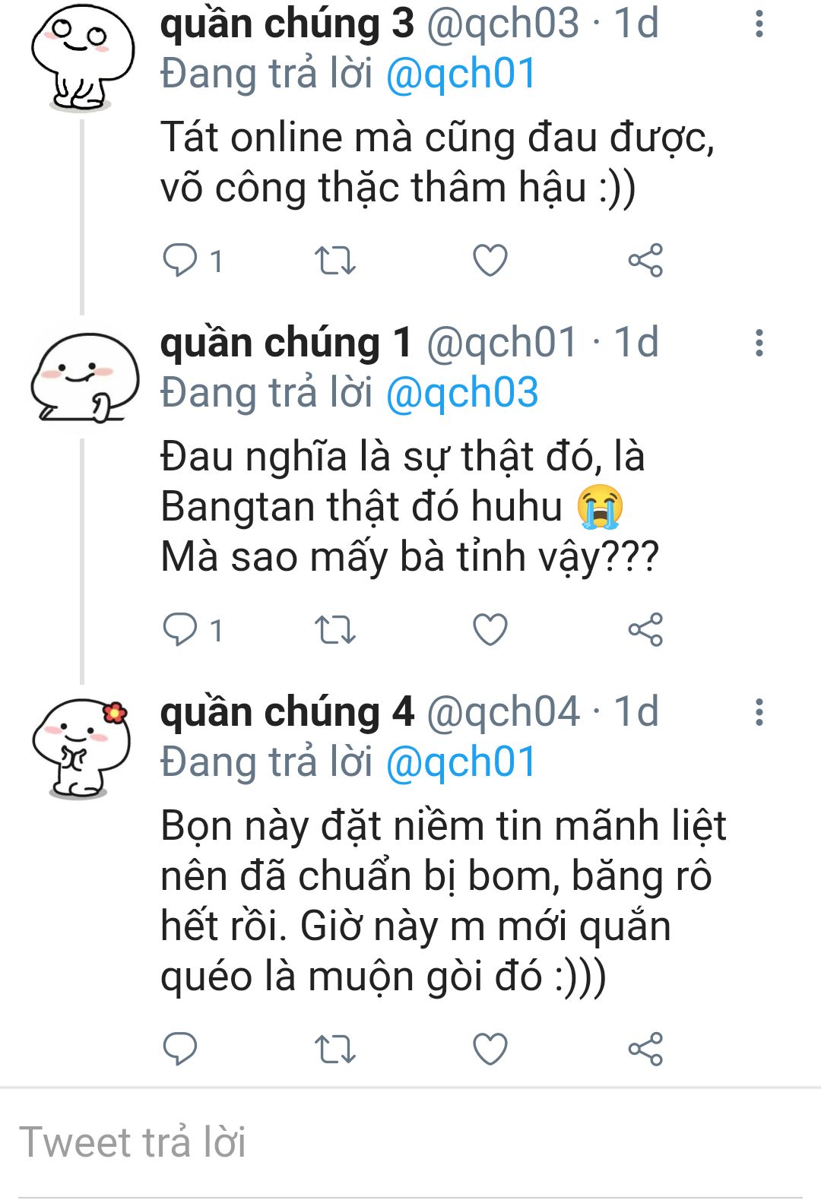
Task: Open more options for quần chúng 3's tweet
Action: click(x=759, y=24)
